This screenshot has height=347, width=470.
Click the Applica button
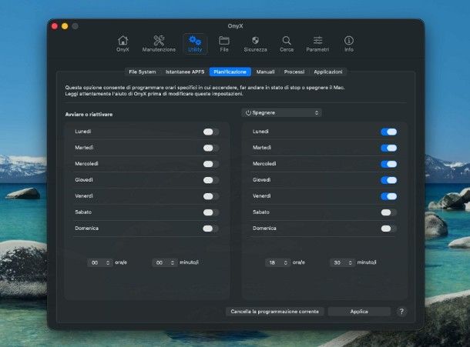(359, 312)
